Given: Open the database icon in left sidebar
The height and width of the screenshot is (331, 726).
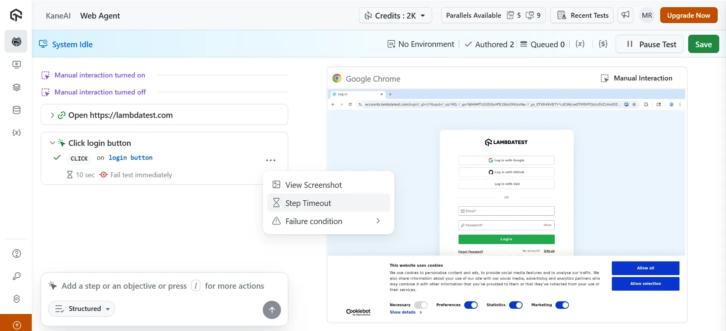Looking at the screenshot, I should click(x=17, y=110).
